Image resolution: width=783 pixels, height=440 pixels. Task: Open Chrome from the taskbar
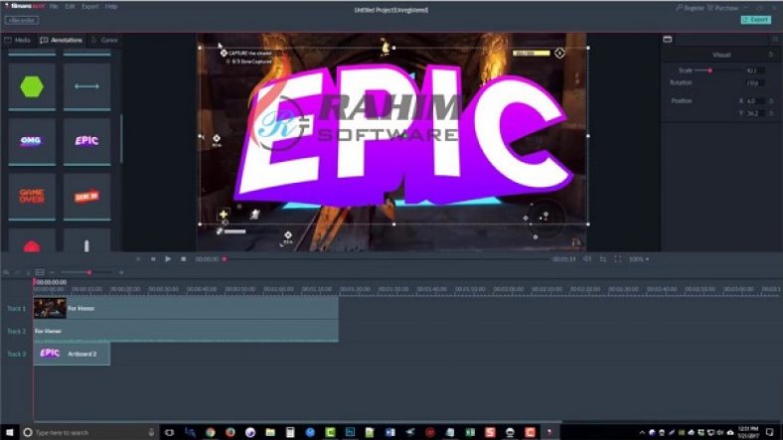(211, 432)
